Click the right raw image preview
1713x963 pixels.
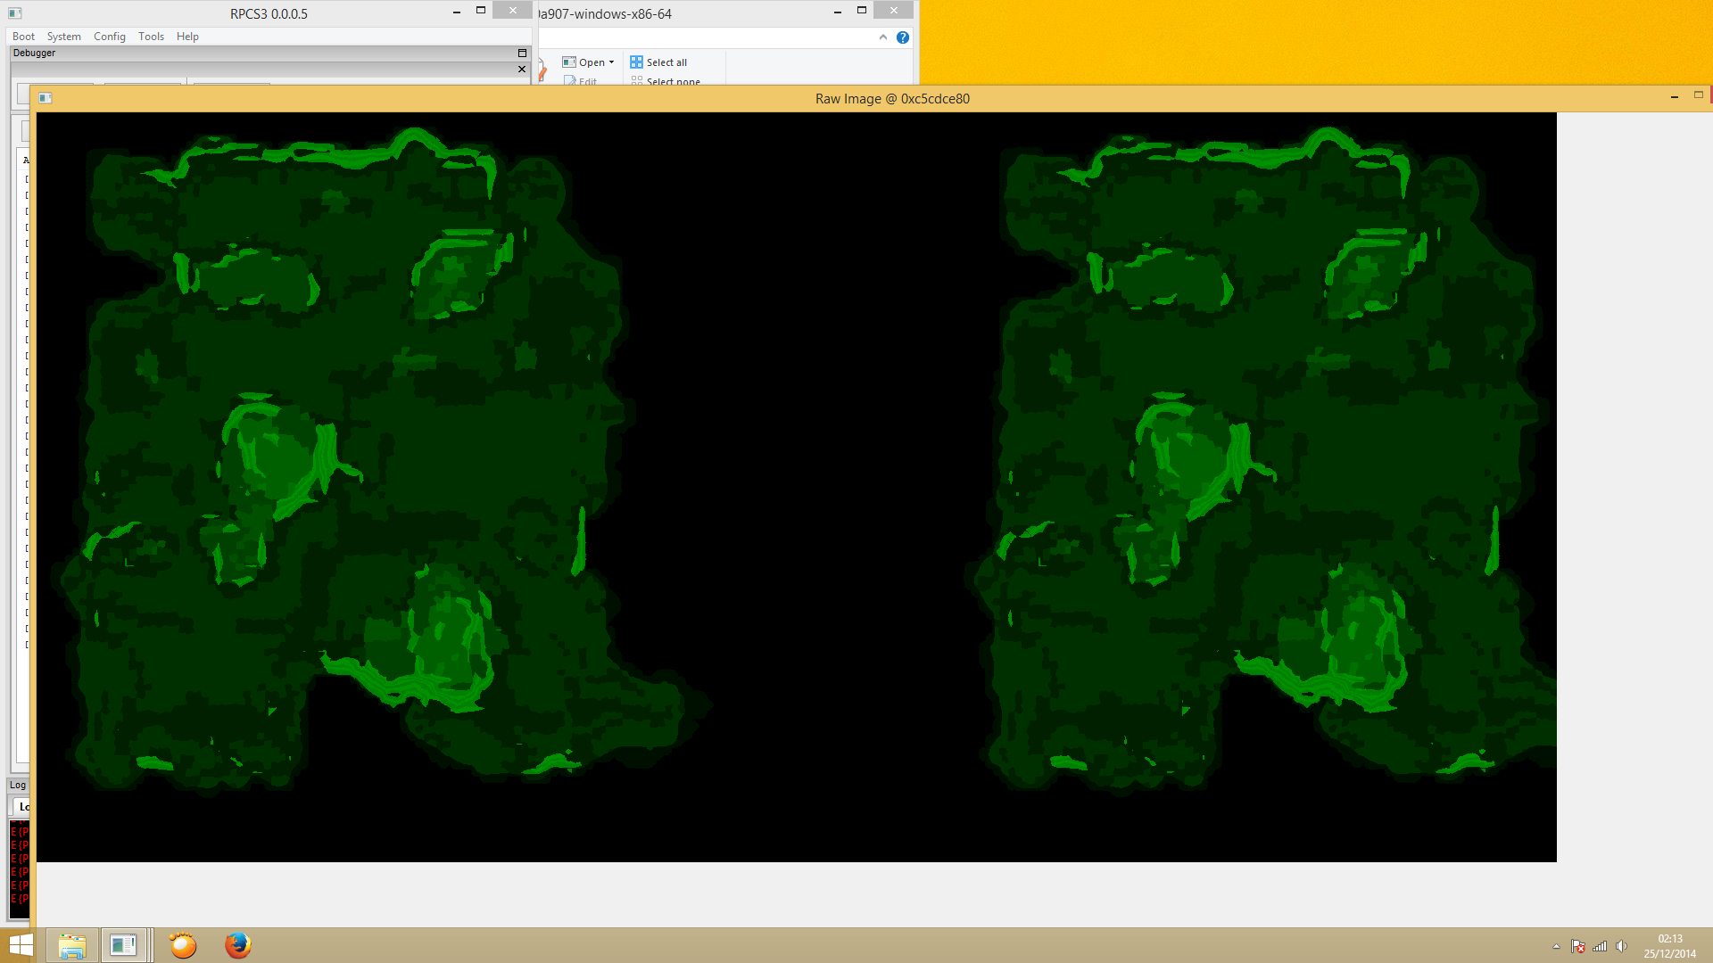click(1262, 459)
